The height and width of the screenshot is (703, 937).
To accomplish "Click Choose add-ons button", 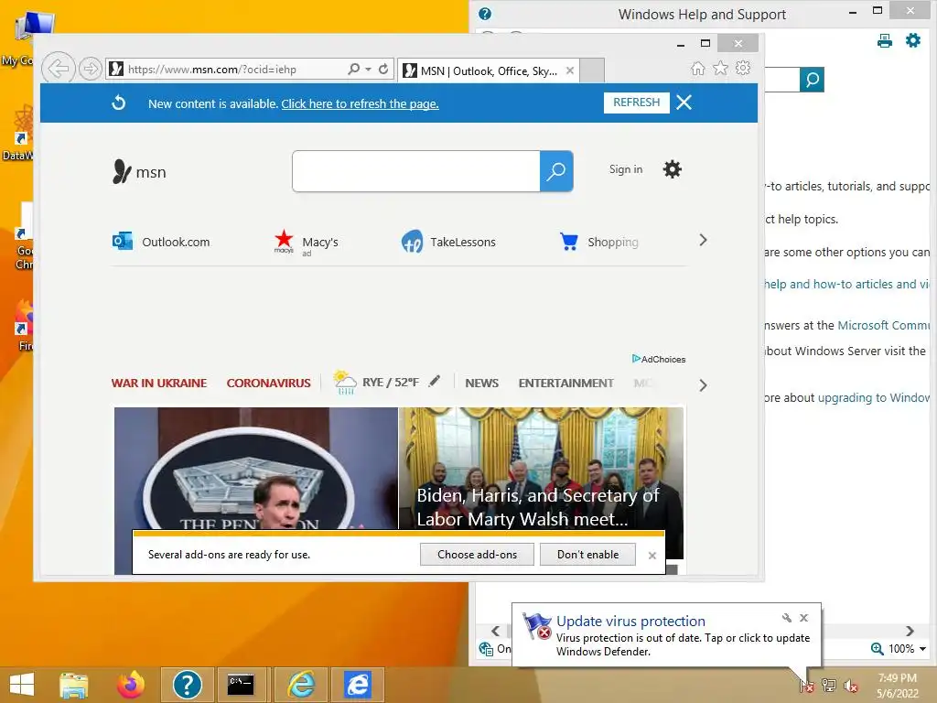I will [x=477, y=554].
